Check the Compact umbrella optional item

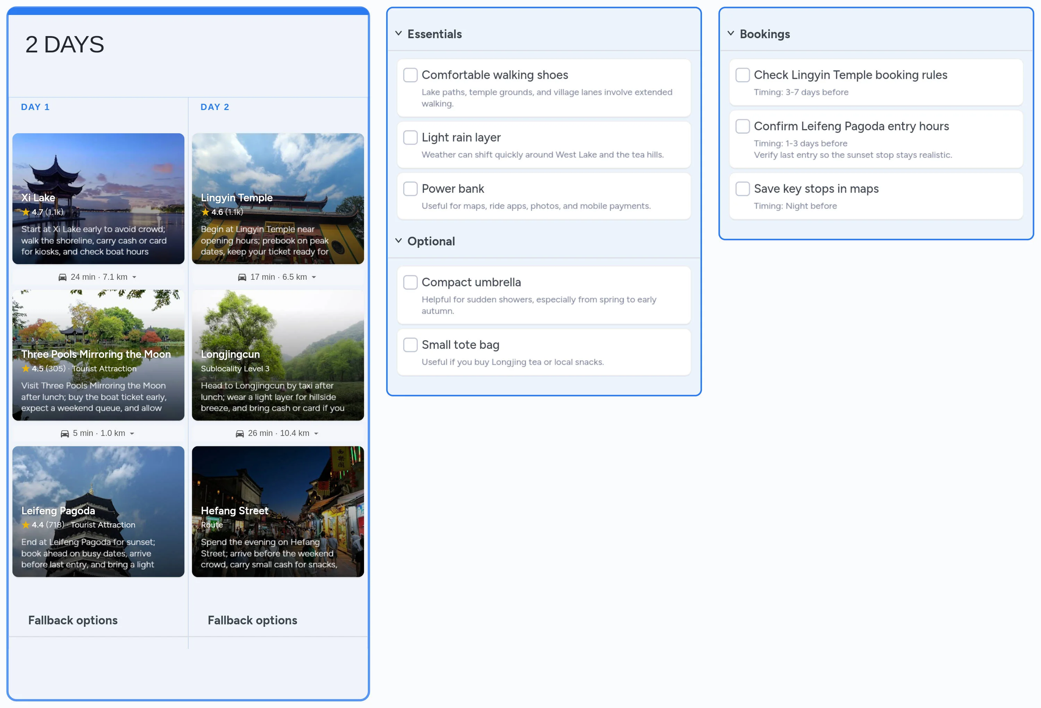(410, 282)
